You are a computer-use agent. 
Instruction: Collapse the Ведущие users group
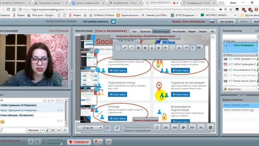[x=225, y=41]
